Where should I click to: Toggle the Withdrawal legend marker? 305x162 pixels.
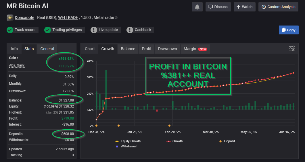click(126, 146)
